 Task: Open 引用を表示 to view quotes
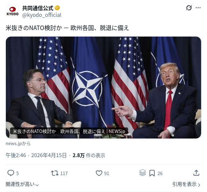click(186, 184)
